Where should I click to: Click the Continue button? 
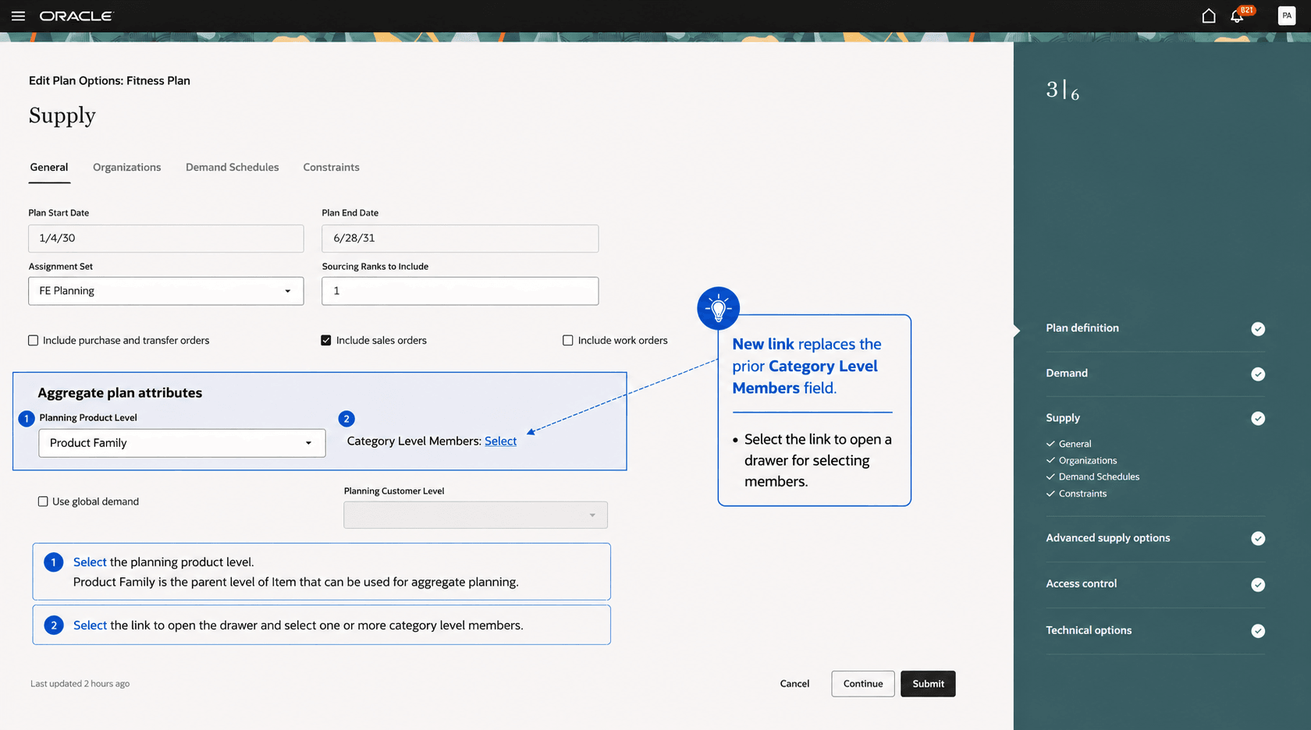(863, 684)
